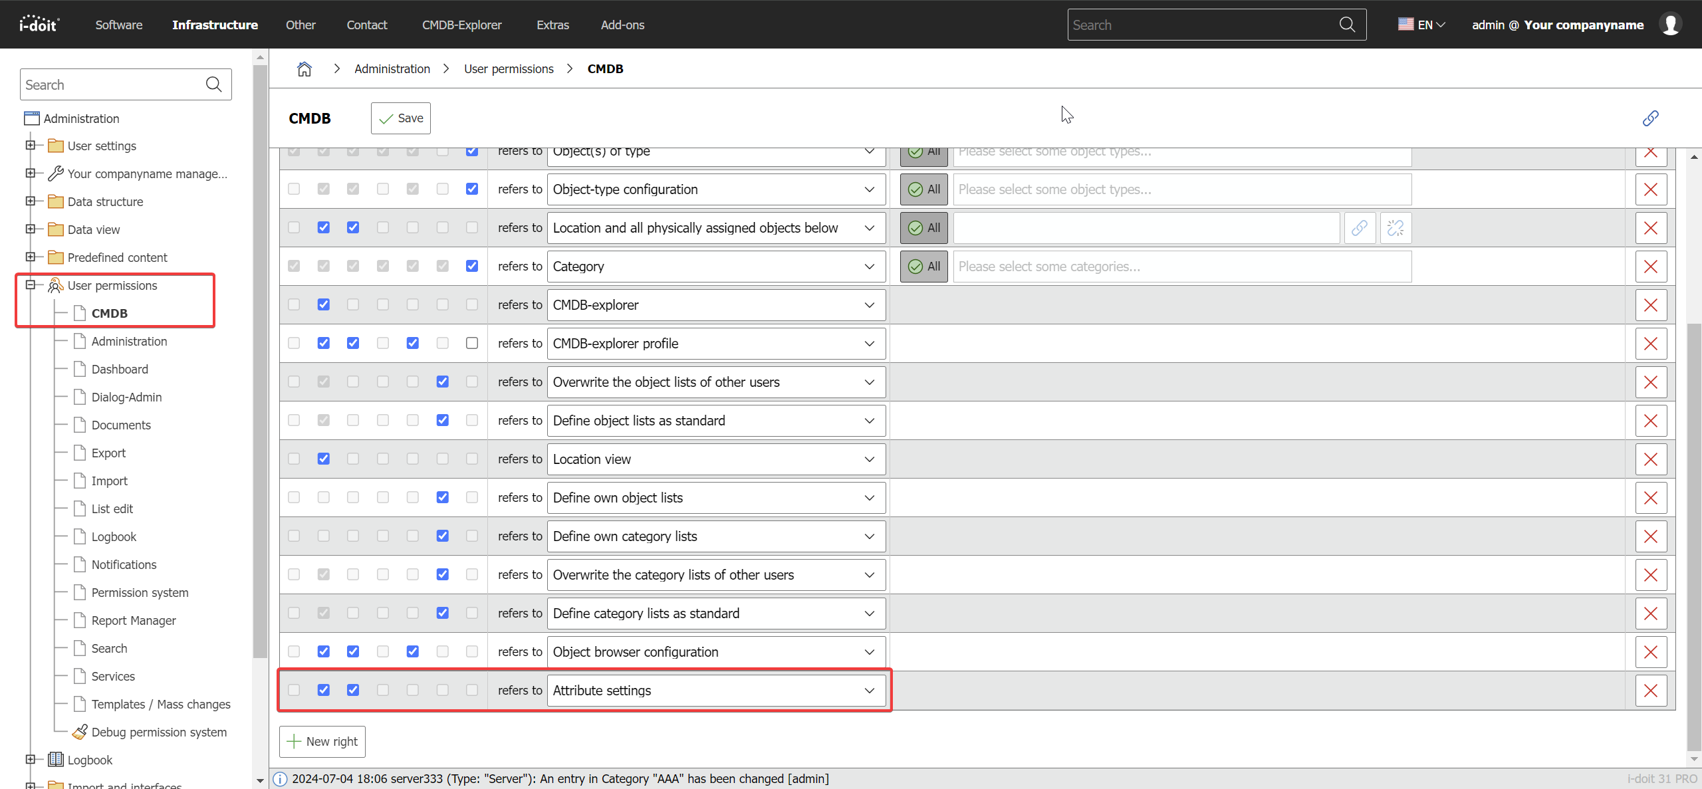Save the CMDB permissions
This screenshot has width=1702, height=789.
click(401, 118)
